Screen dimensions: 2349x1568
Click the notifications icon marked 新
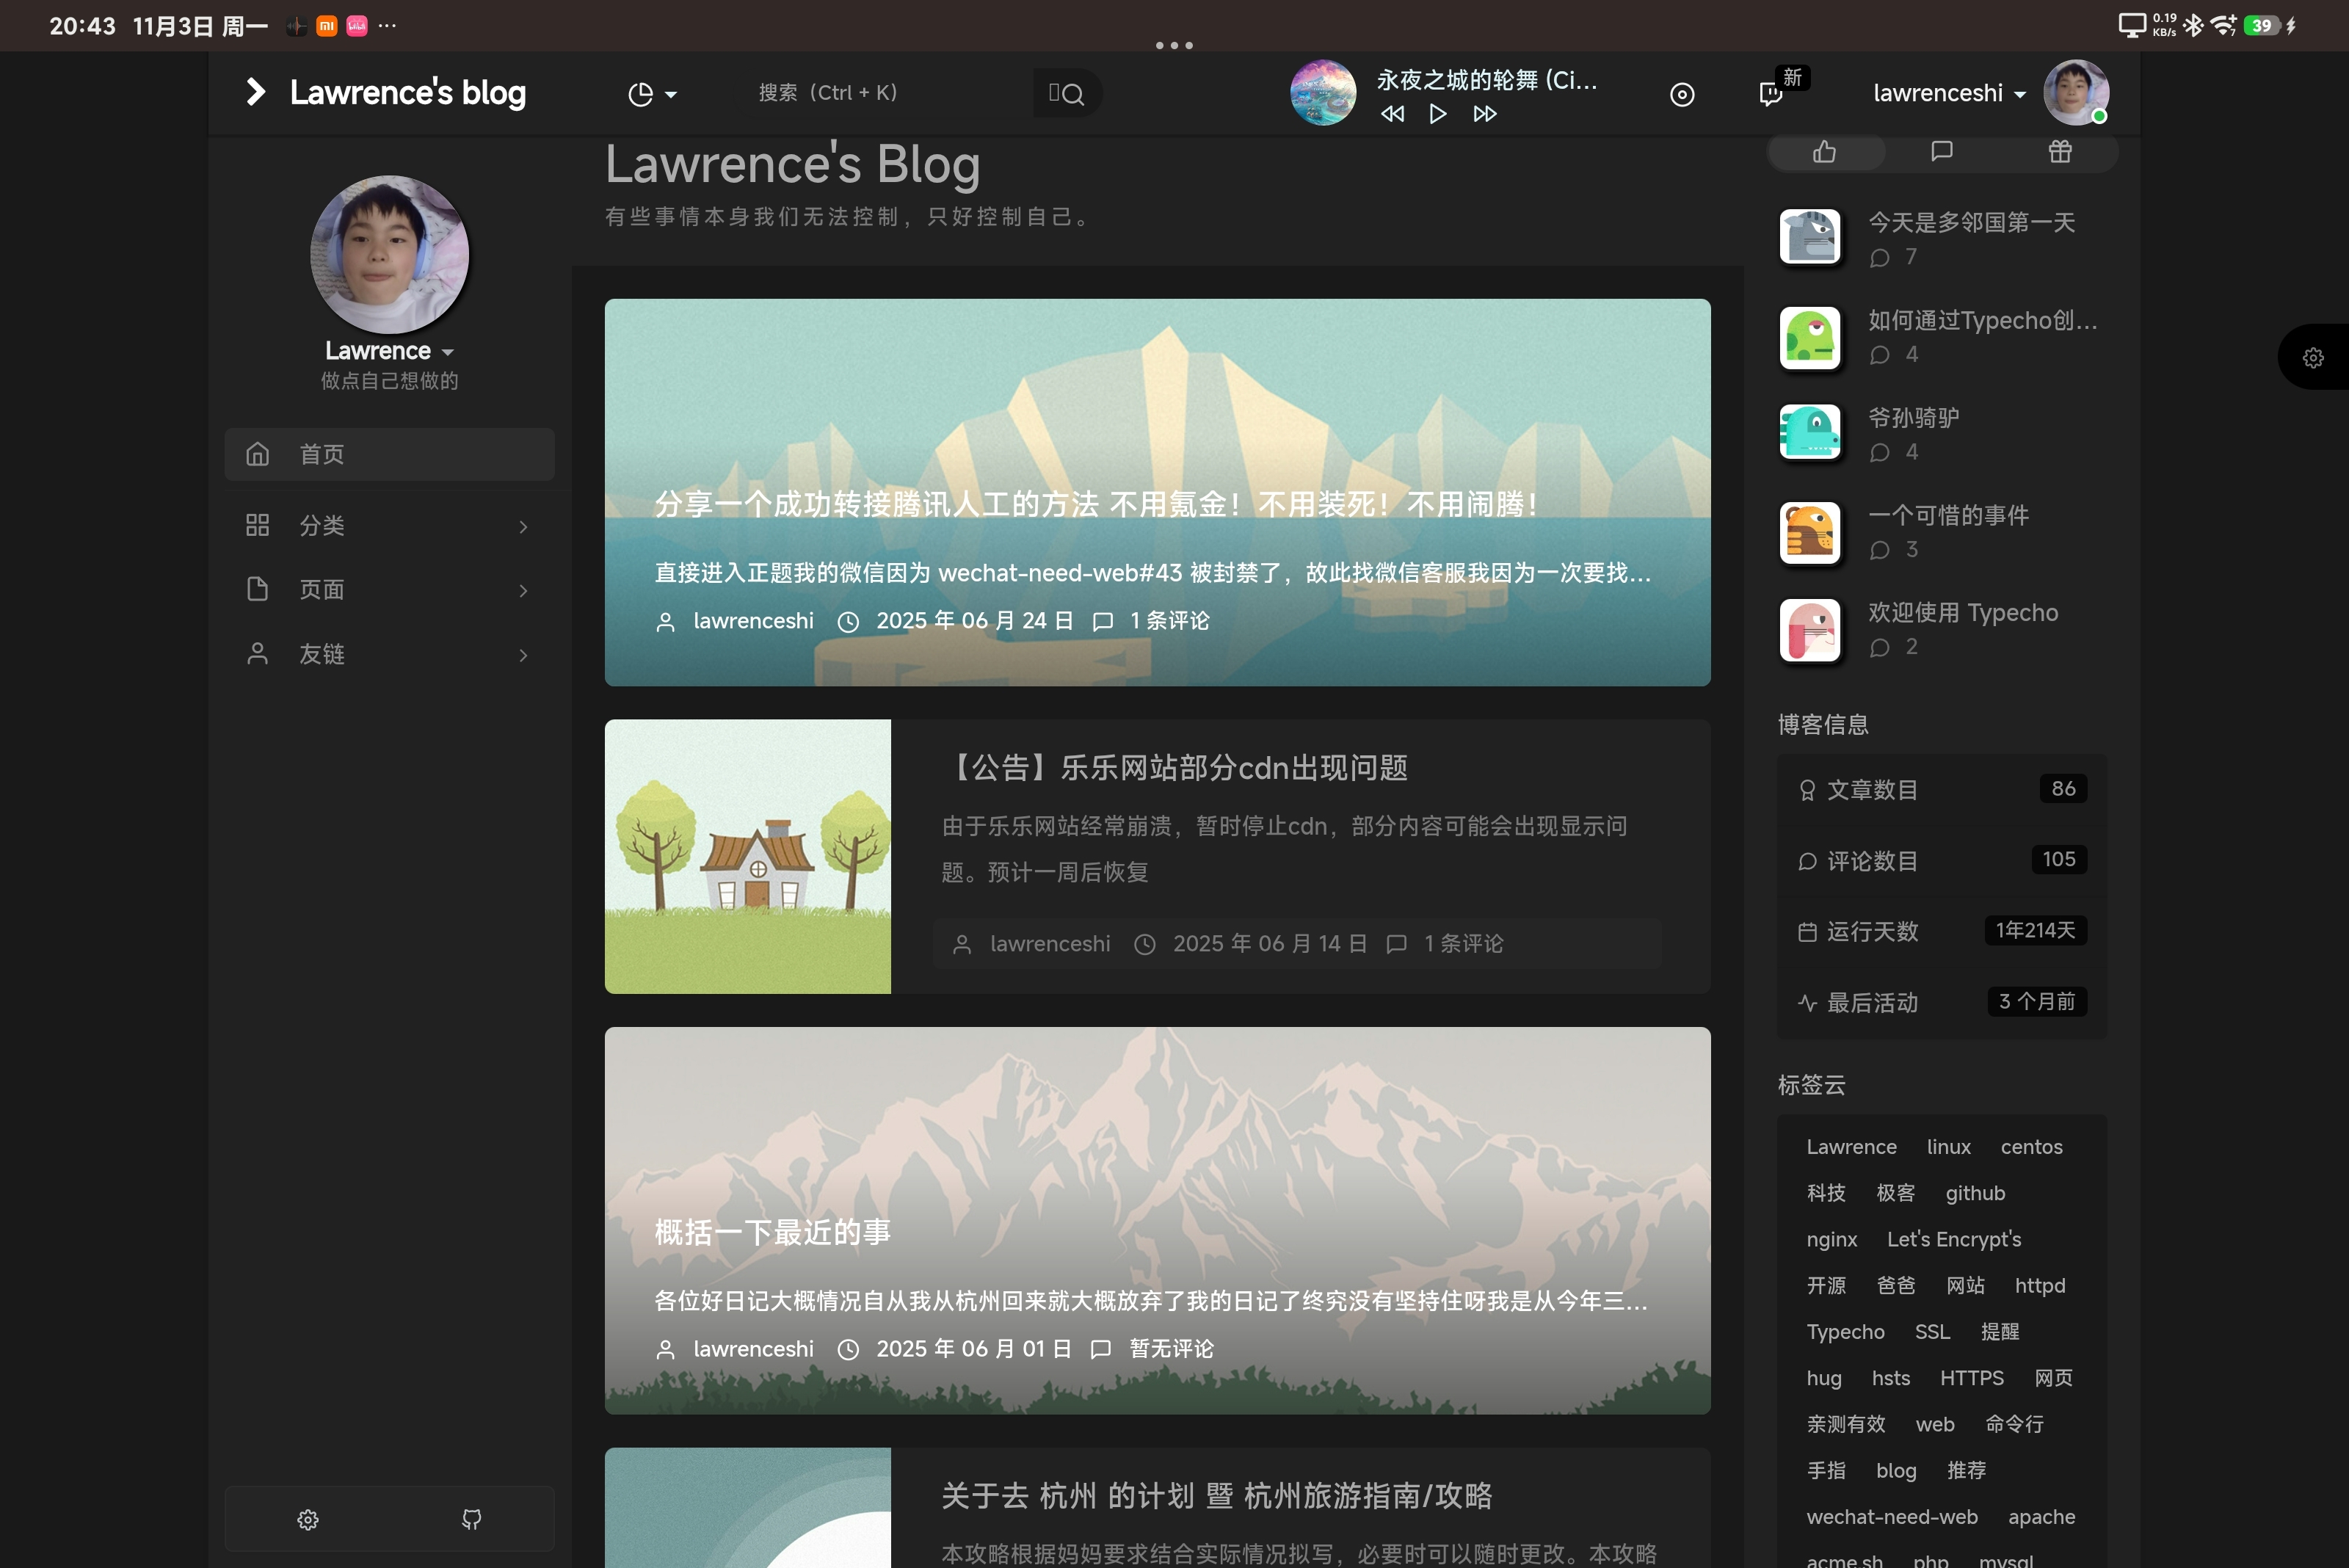(1771, 94)
